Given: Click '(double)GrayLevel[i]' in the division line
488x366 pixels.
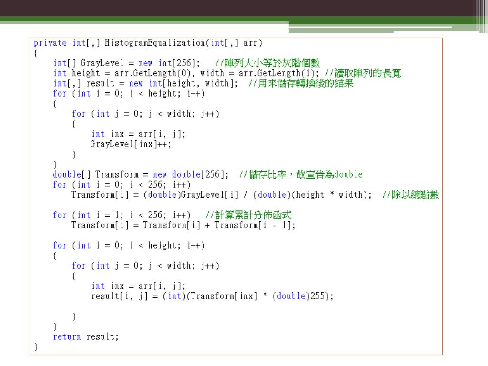Looking at the screenshot, I should pos(191,195).
